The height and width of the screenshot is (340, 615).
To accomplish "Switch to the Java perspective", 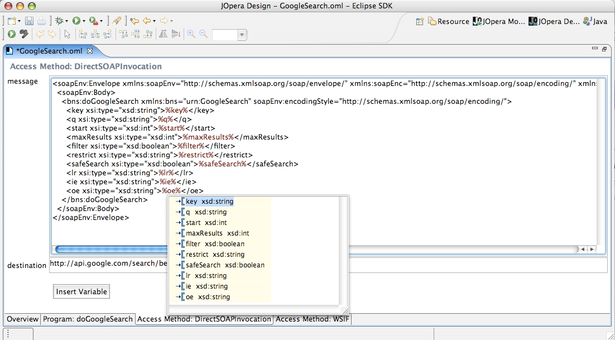I will click(x=595, y=22).
